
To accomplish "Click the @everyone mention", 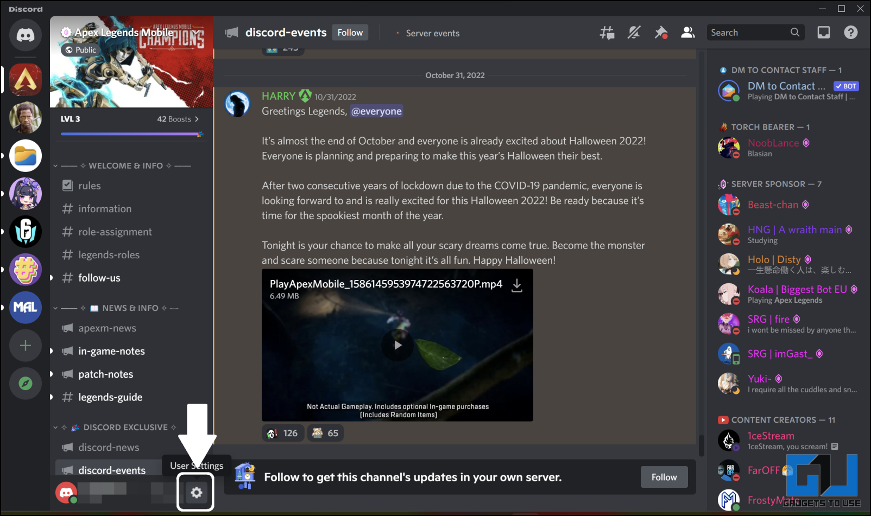I will click(x=376, y=111).
